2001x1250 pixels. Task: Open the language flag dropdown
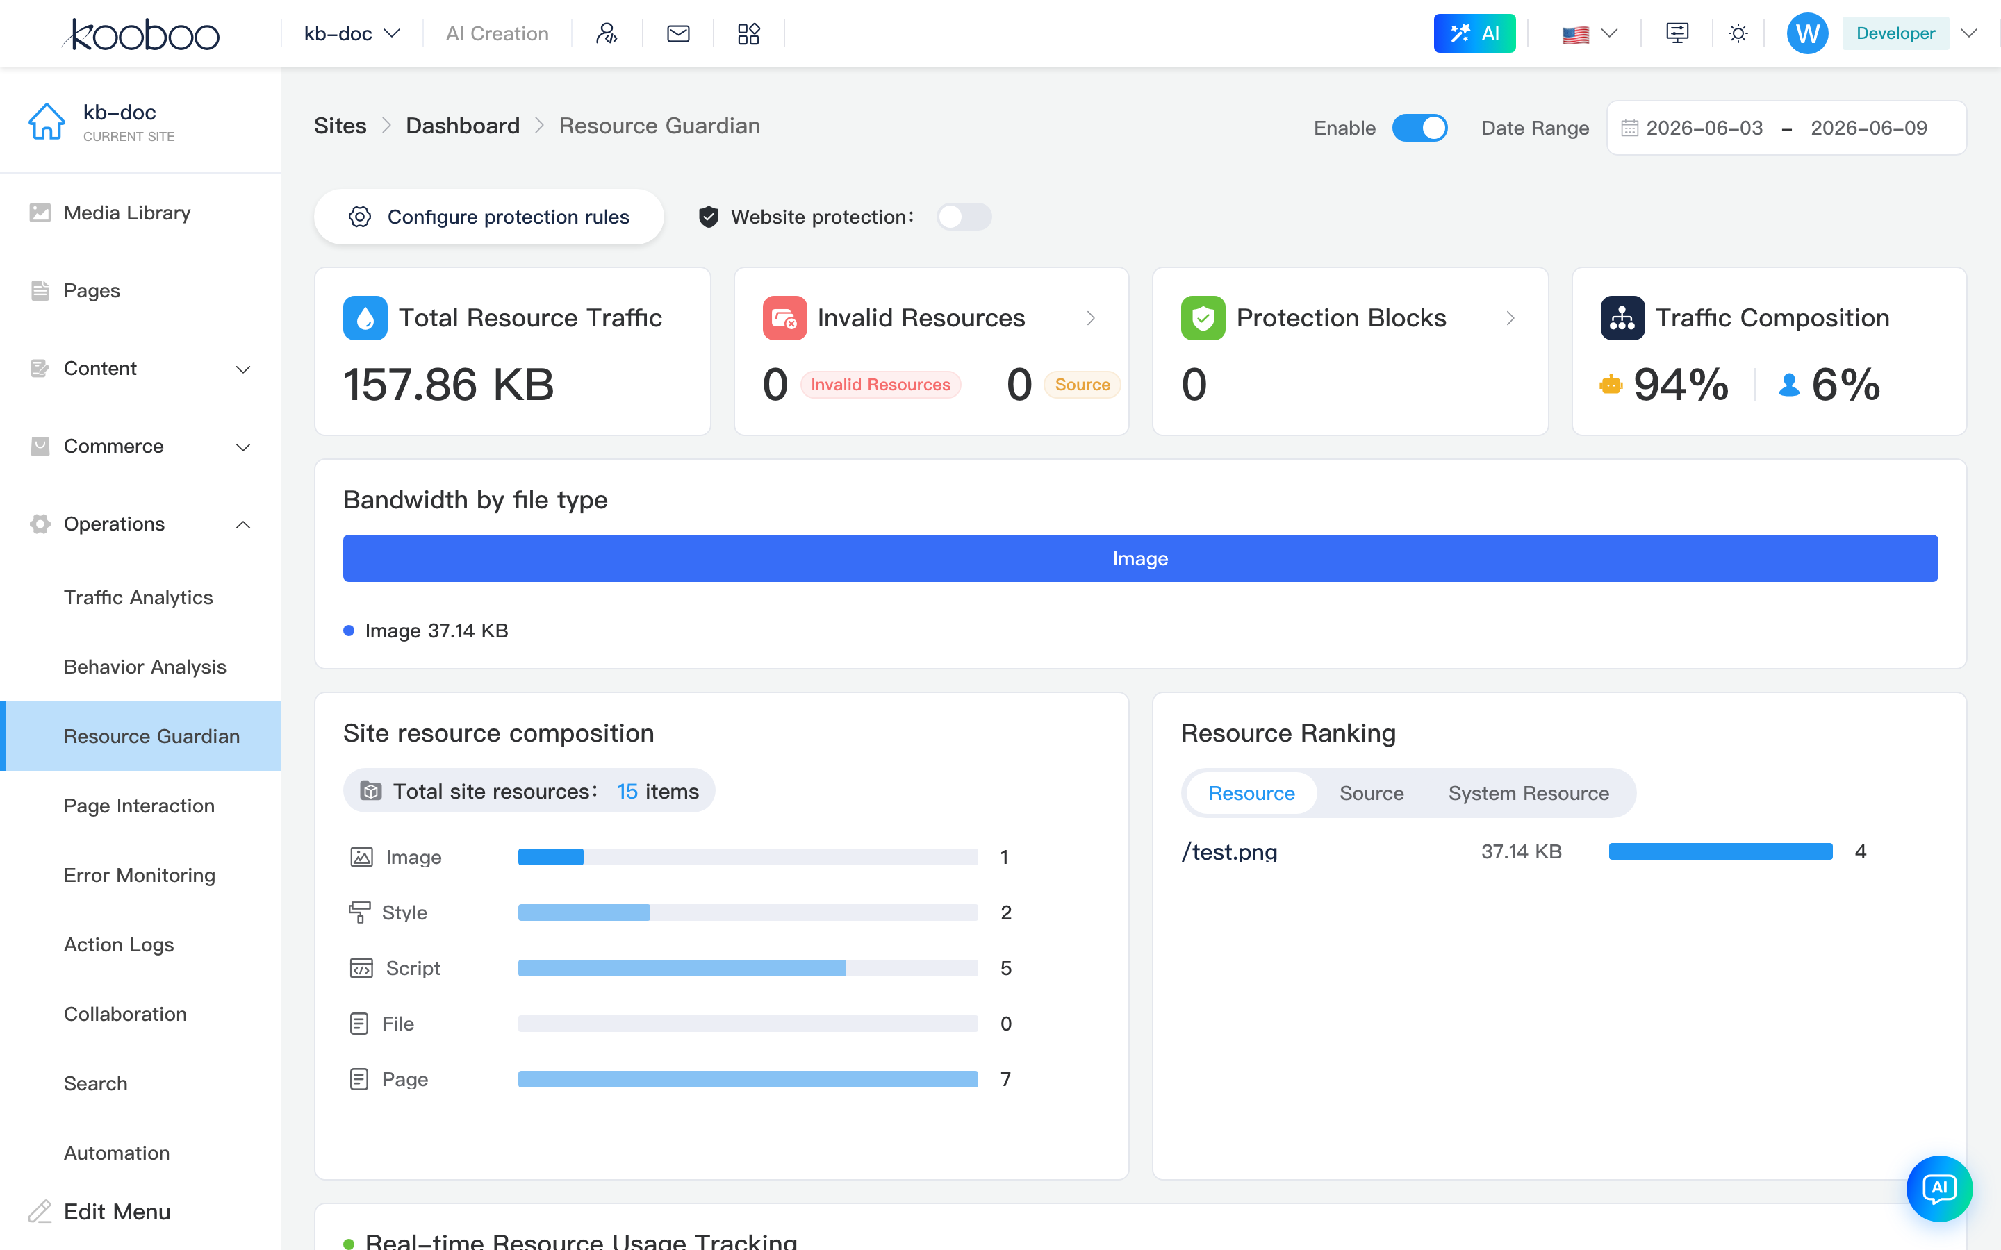tap(1589, 34)
